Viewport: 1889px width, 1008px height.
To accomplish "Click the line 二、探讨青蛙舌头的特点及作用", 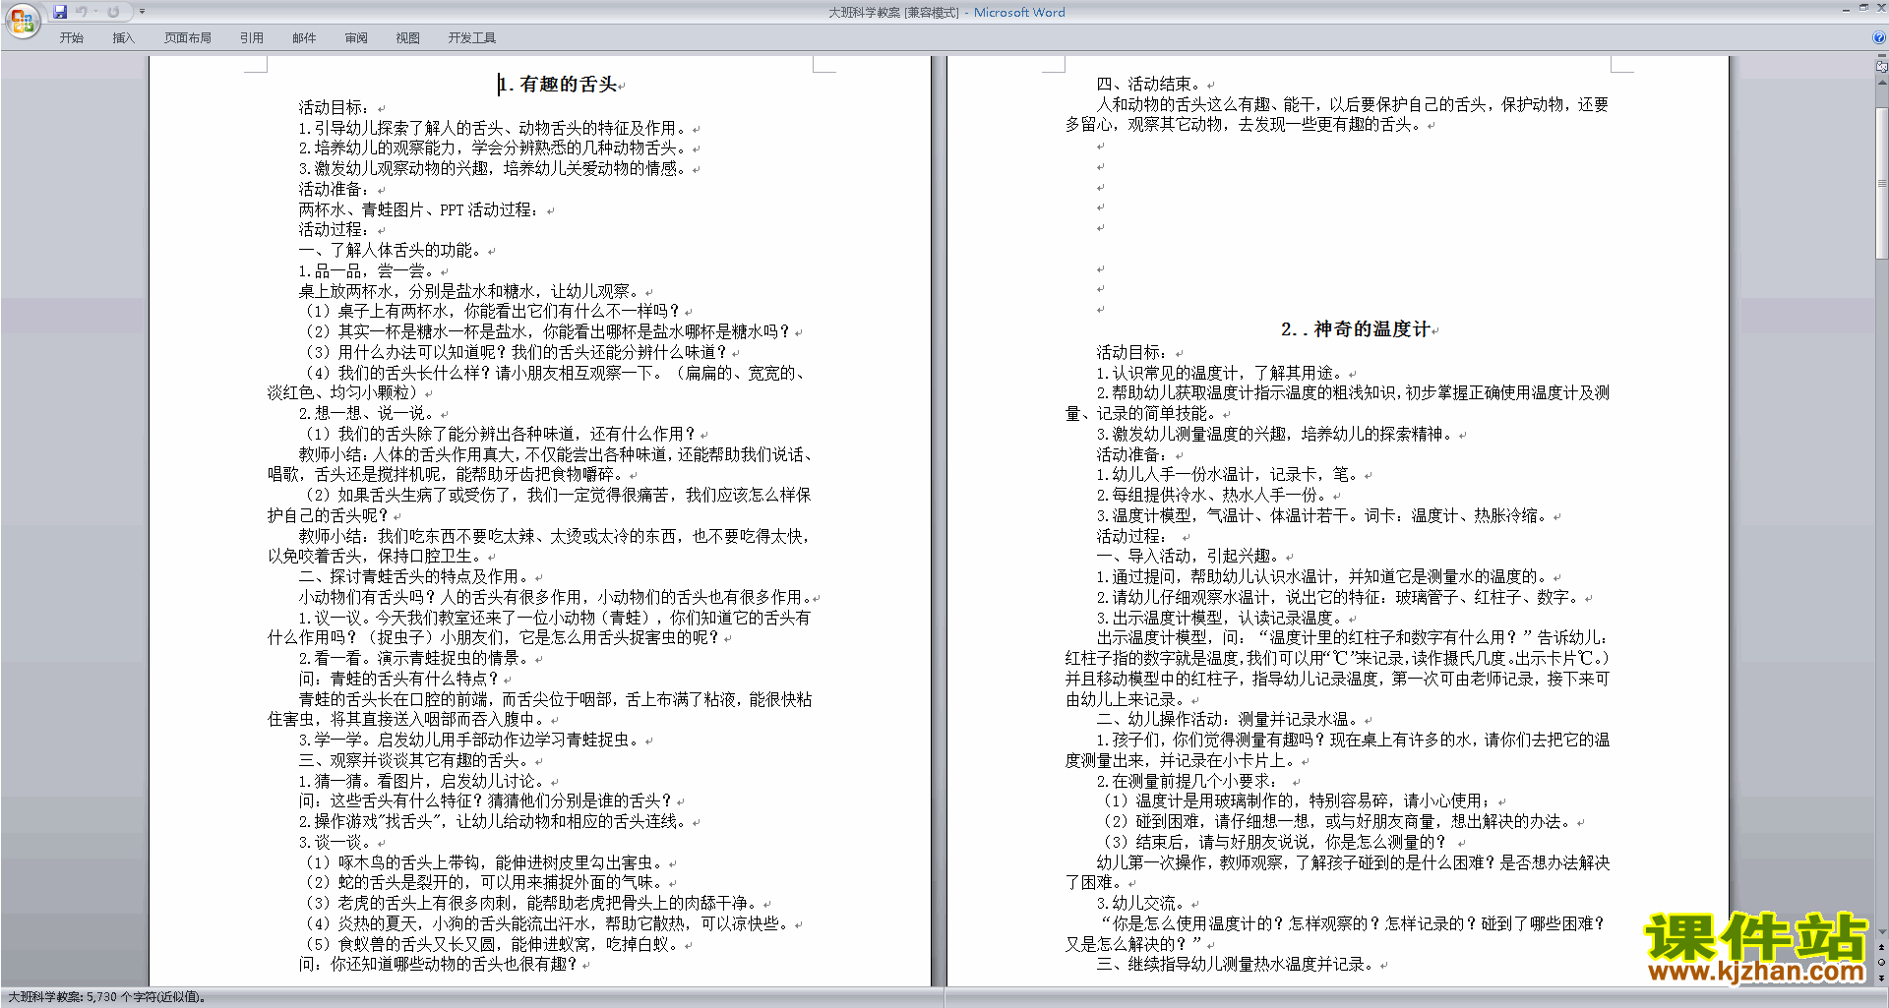I will [x=414, y=577].
